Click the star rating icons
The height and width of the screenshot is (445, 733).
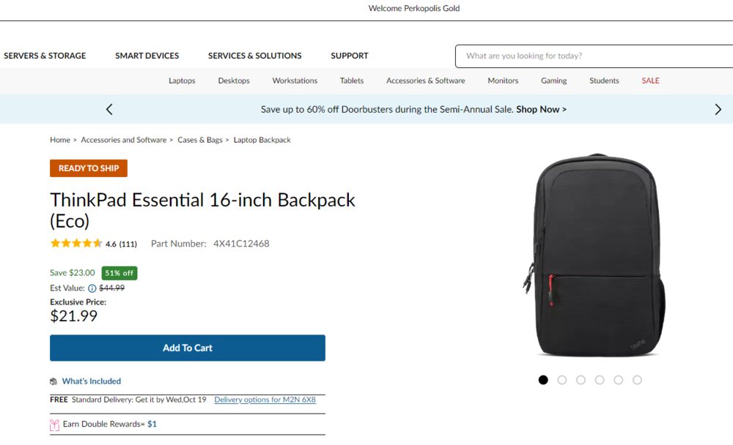[x=76, y=243]
